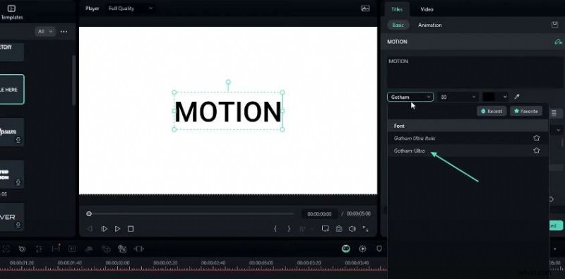The image size is (565, 279).
Task: Favorite the Gotham-Ultra font star
Action: [536, 150]
